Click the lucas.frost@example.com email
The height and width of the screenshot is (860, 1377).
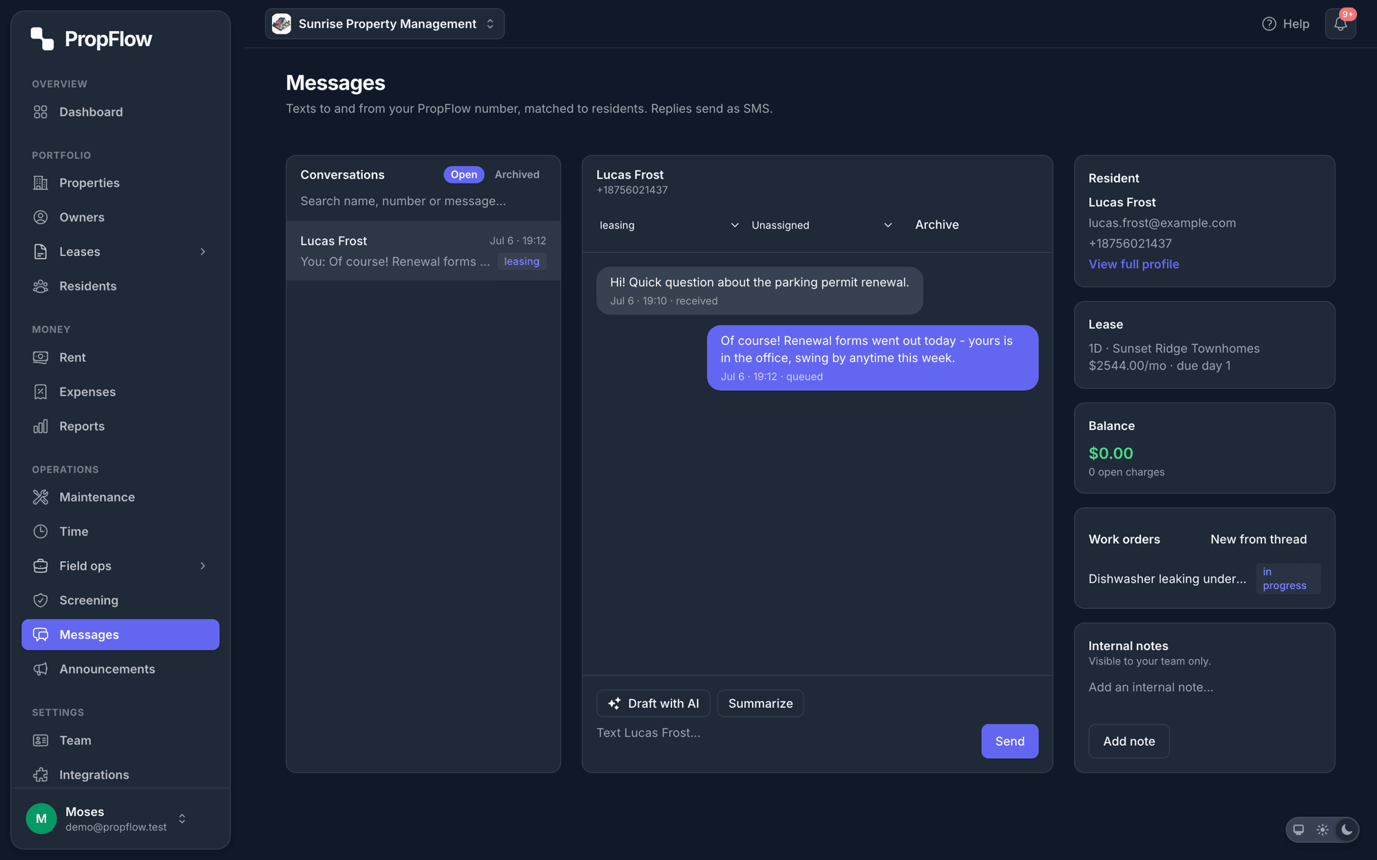pyautogui.click(x=1161, y=223)
